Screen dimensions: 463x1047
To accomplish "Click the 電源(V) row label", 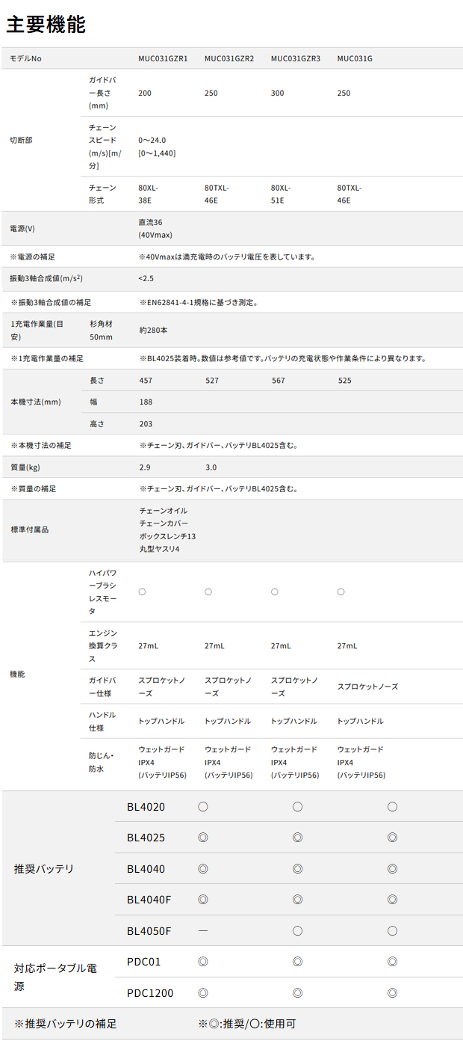I will [22, 228].
